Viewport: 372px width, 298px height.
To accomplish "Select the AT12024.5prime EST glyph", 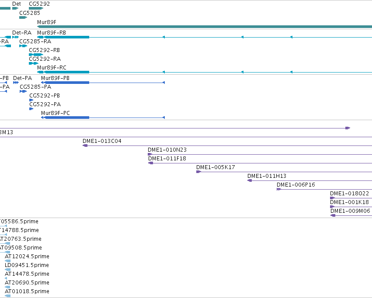I will 7,261.
